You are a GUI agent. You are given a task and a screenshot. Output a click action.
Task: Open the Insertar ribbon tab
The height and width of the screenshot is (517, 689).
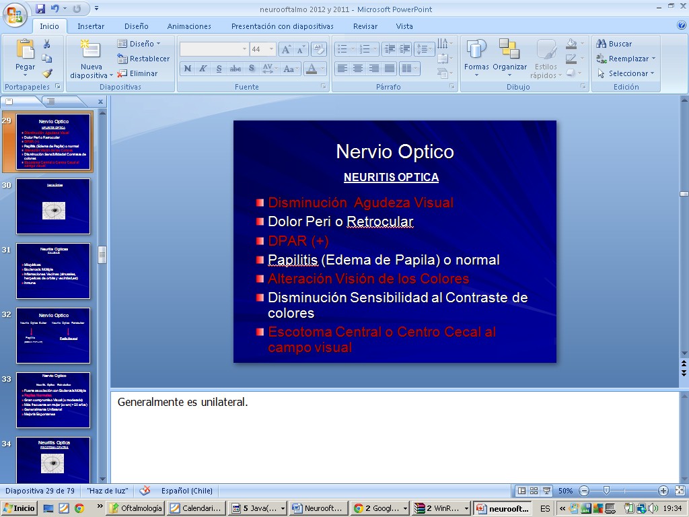91,26
